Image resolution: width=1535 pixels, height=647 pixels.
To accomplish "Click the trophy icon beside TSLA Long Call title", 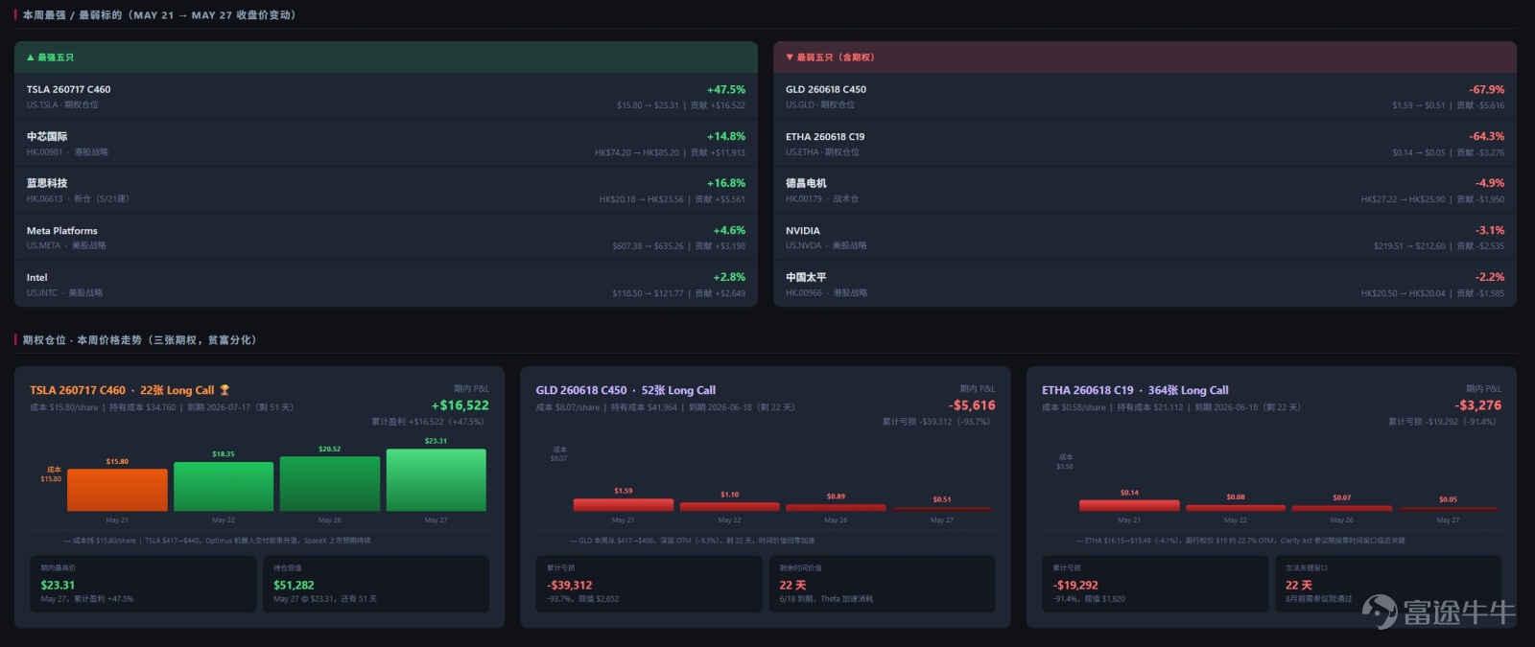I will coord(224,390).
